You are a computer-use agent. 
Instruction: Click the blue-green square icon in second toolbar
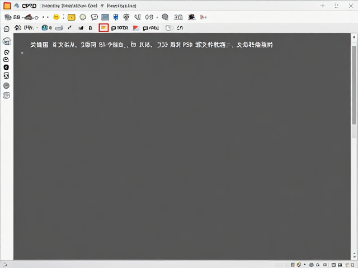click(45, 28)
